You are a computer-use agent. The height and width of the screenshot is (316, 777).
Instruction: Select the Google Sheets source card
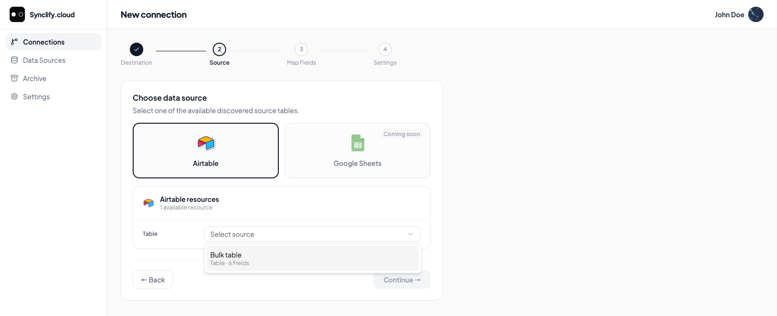point(357,151)
